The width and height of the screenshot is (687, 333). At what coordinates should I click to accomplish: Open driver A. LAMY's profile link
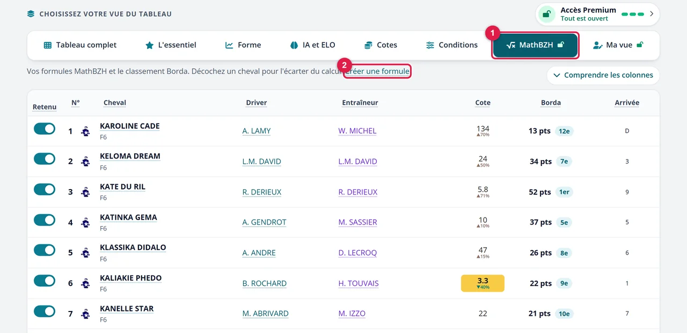[x=257, y=131]
